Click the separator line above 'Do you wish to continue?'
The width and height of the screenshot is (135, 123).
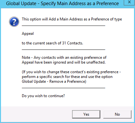pyautogui.click(x=63, y=88)
